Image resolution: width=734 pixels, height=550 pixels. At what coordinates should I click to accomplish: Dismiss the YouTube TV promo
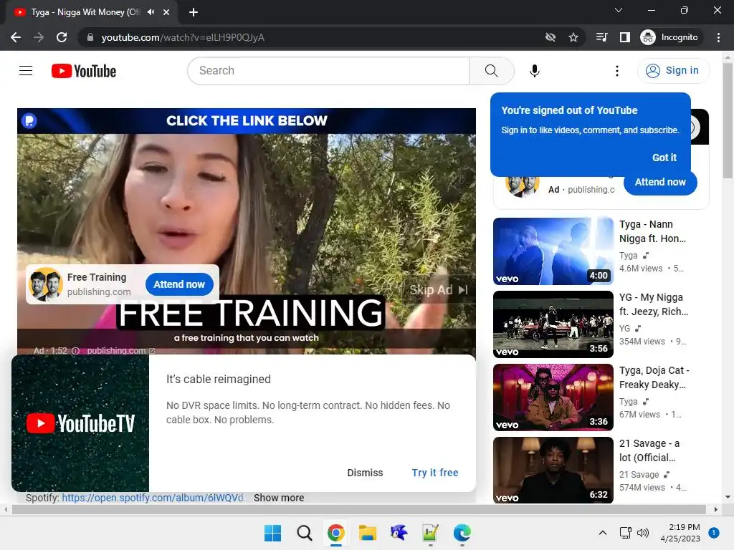pos(365,473)
